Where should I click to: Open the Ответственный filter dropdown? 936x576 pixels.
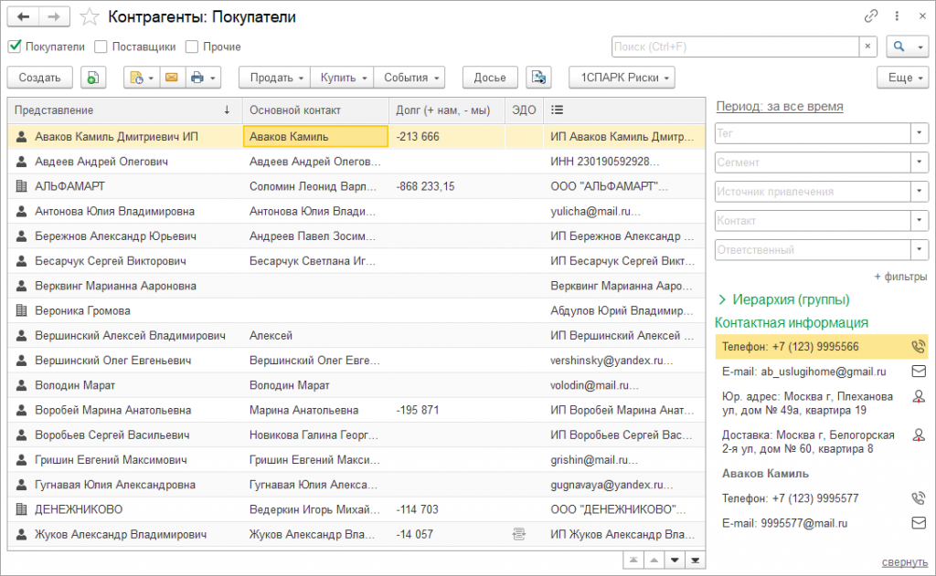[x=920, y=250]
